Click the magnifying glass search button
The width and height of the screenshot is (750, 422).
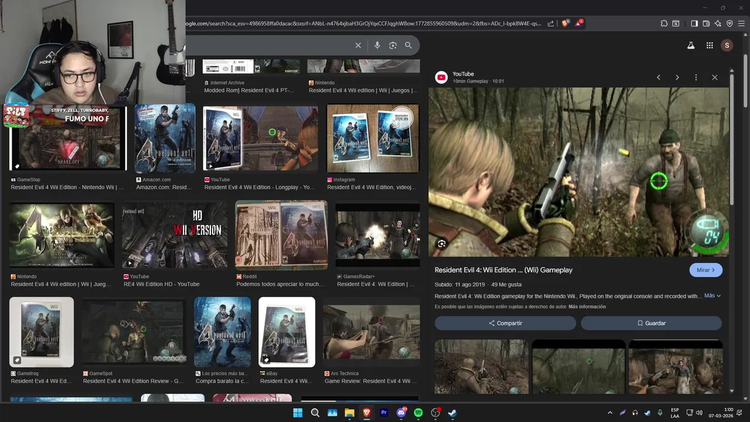pyautogui.click(x=408, y=45)
